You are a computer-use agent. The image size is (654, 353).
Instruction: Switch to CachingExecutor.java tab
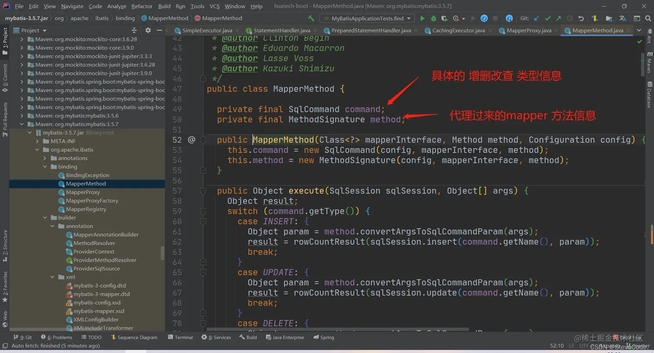pyautogui.click(x=458, y=30)
